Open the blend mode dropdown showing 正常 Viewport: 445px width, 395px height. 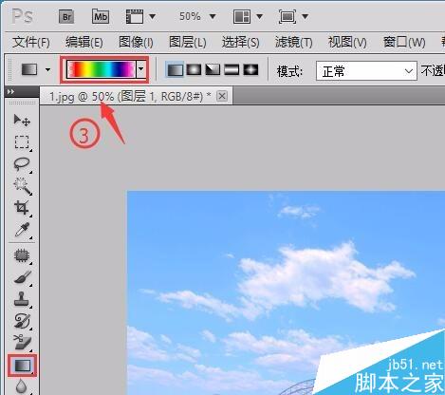[x=366, y=71]
